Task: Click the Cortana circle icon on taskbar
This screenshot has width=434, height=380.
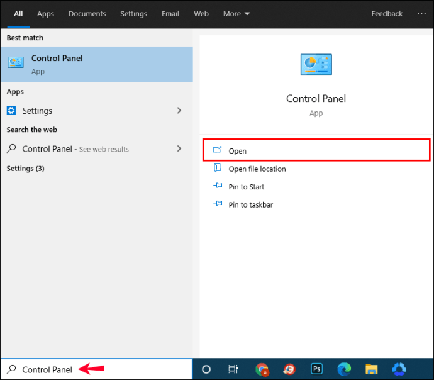Action: 206,369
